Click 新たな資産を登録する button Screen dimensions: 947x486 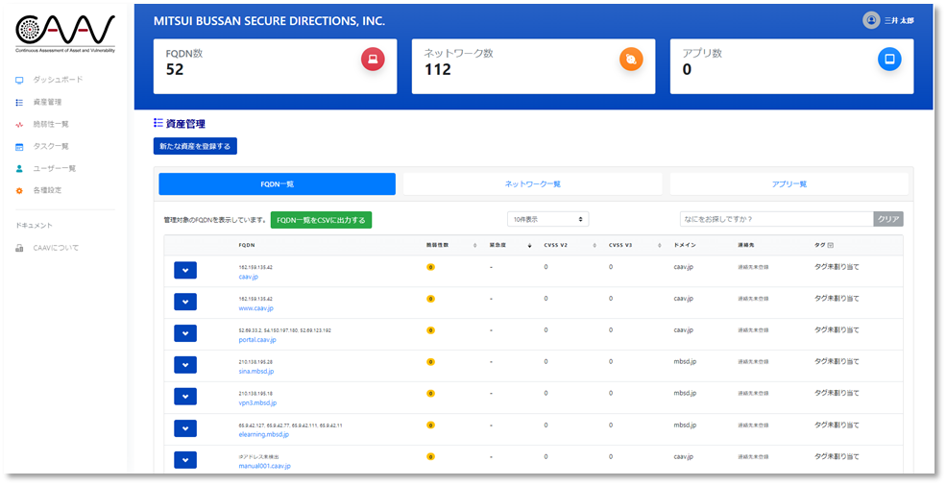(195, 146)
